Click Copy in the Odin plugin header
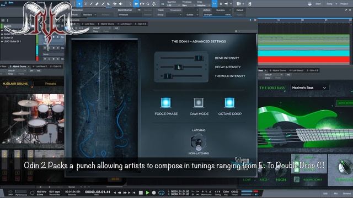 click(95, 31)
